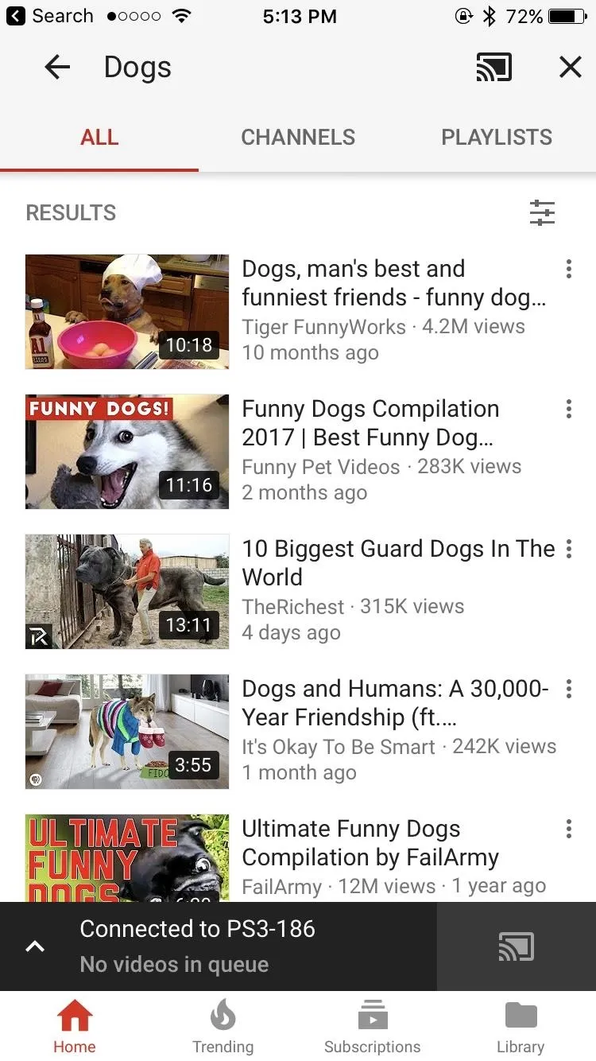Tap cast button in Connected bar
The height and width of the screenshot is (1061, 596).
[x=517, y=946]
